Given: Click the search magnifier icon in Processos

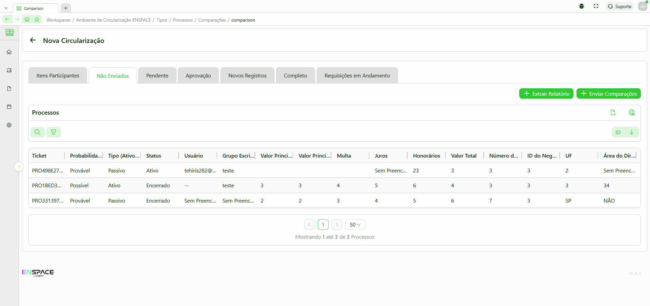Looking at the screenshot, I should [38, 132].
